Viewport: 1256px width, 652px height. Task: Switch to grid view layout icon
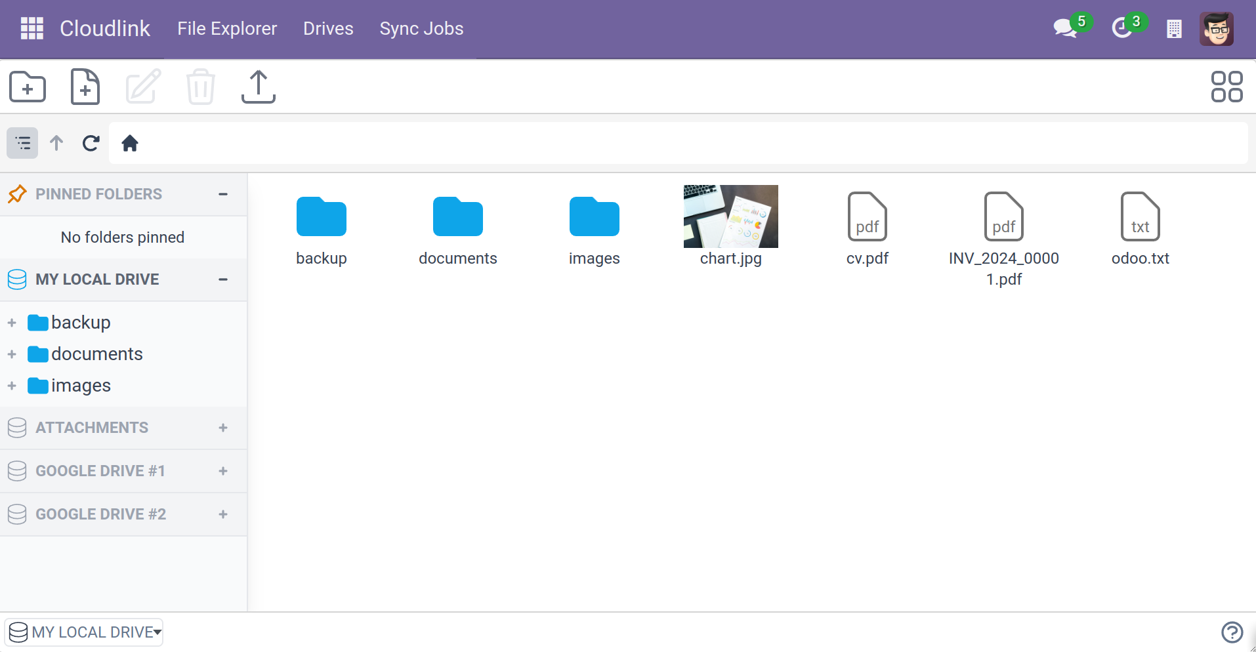pos(1226,87)
